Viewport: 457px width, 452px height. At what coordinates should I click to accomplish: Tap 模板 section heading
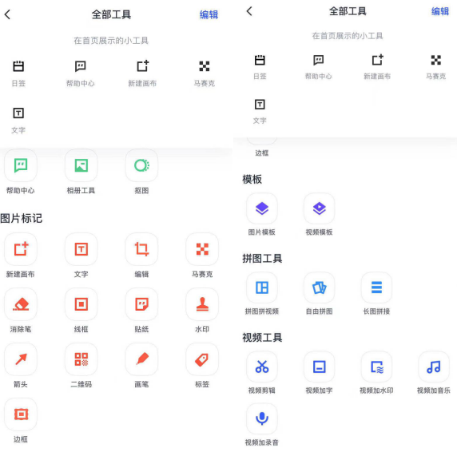coord(252,179)
